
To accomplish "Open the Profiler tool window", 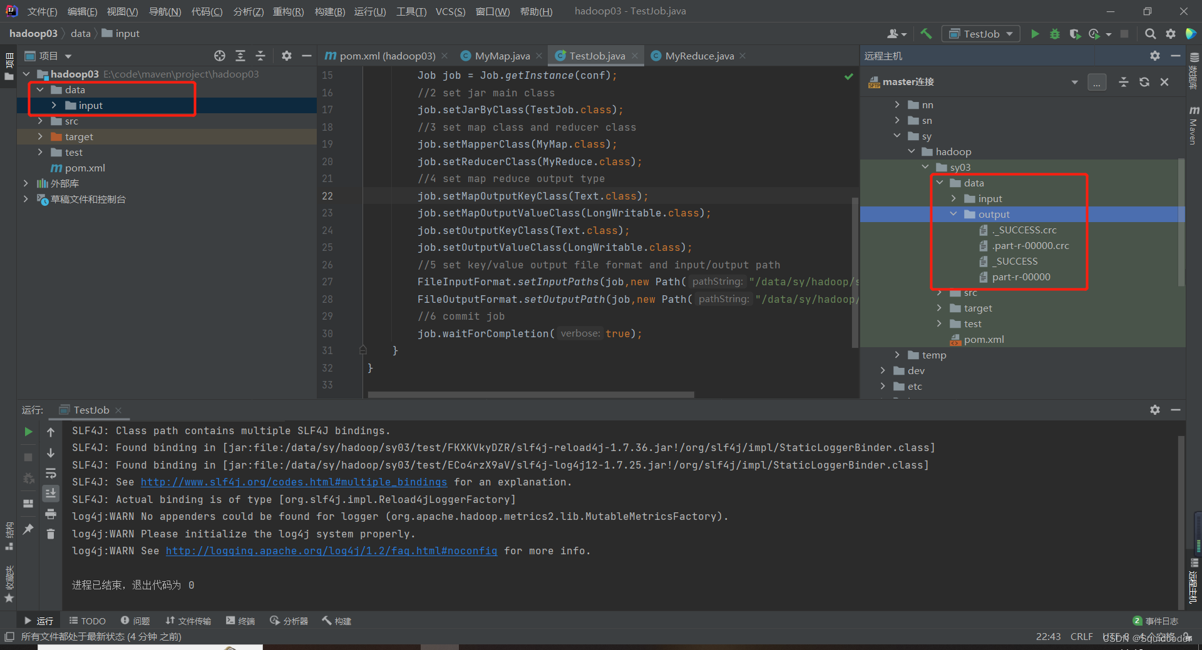I will 289,621.
